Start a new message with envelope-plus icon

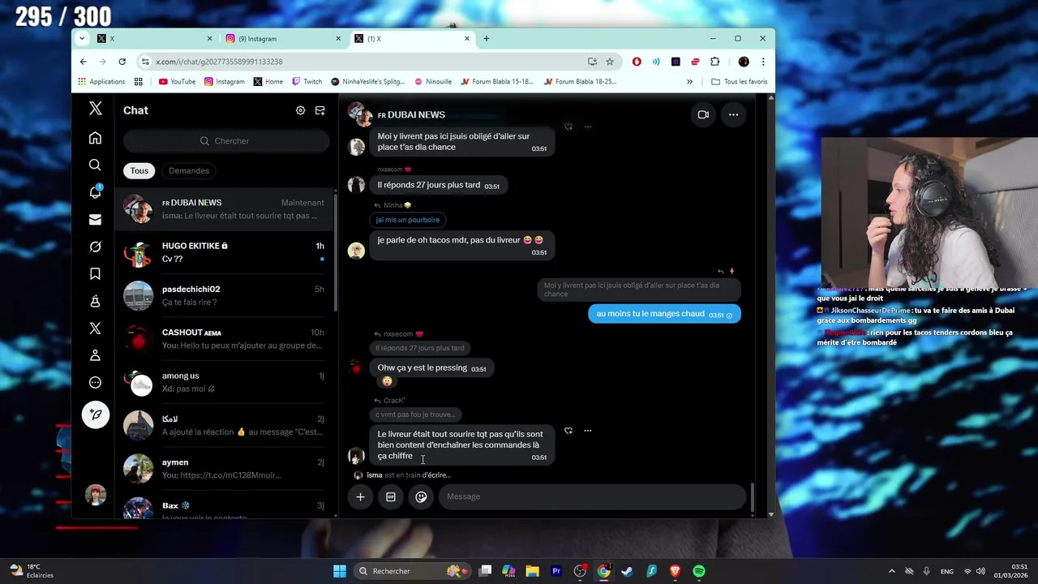(x=320, y=110)
